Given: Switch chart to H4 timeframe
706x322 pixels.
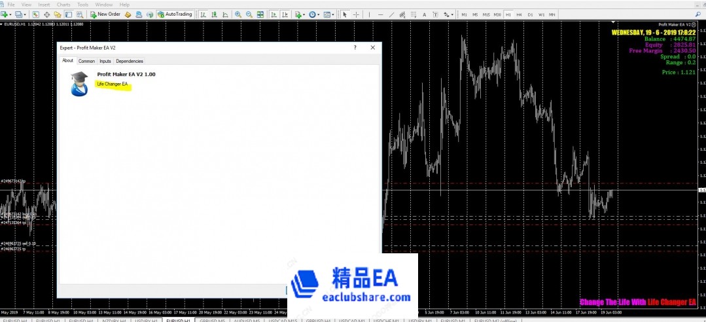Looking at the screenshot, I should (518, 14).
